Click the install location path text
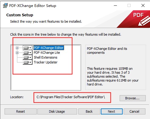This screenshot has height=119, width=150. click(71, 97)
